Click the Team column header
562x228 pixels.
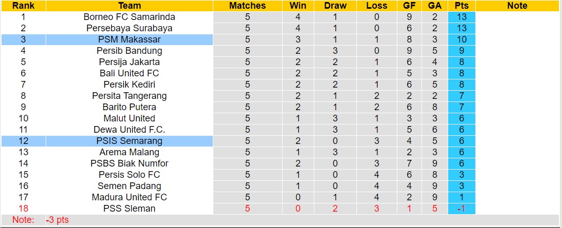tap(129, 6)
